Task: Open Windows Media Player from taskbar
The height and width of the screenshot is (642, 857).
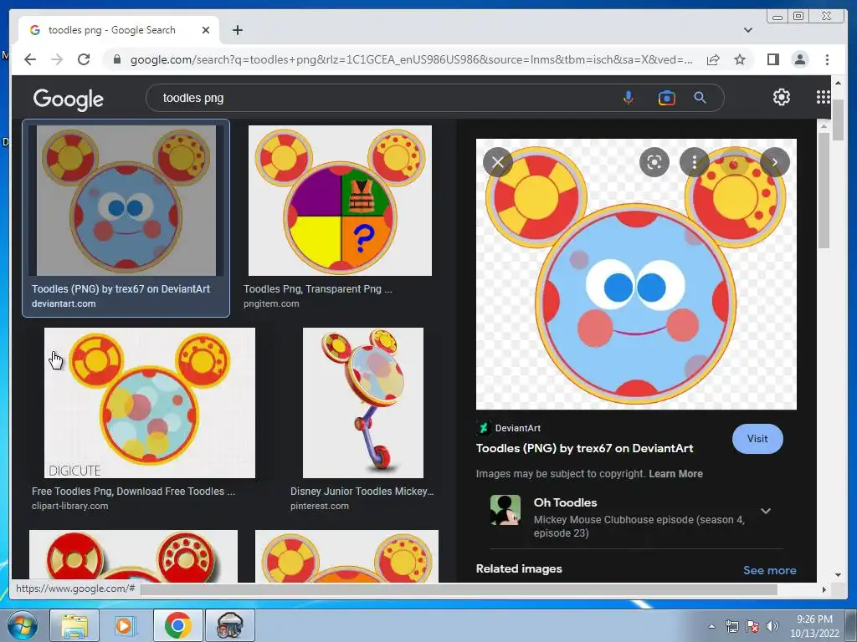Action: (125, 625)
